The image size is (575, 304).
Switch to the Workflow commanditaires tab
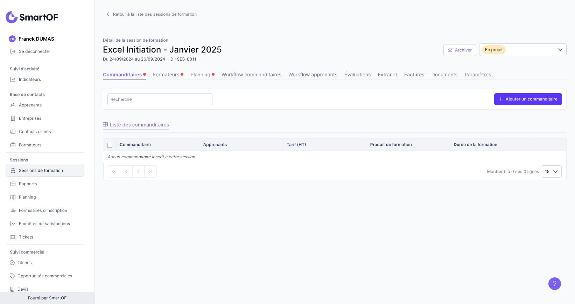[x=251, y=75]
